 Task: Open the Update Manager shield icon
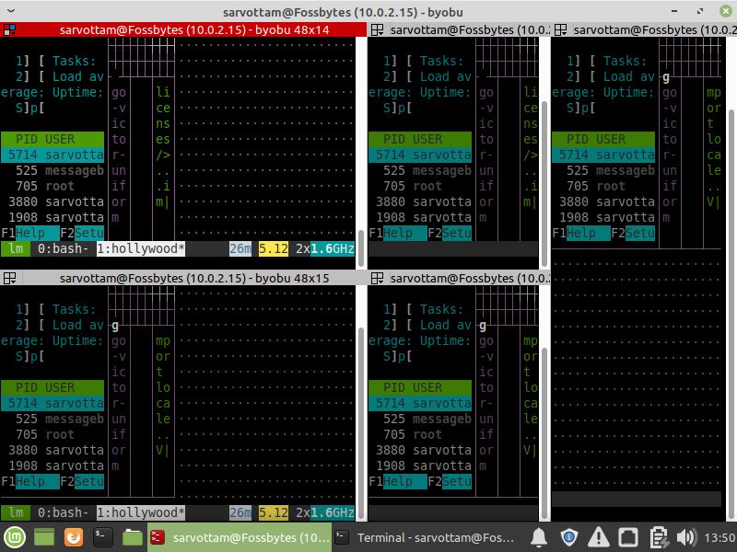tap(568, 537)
